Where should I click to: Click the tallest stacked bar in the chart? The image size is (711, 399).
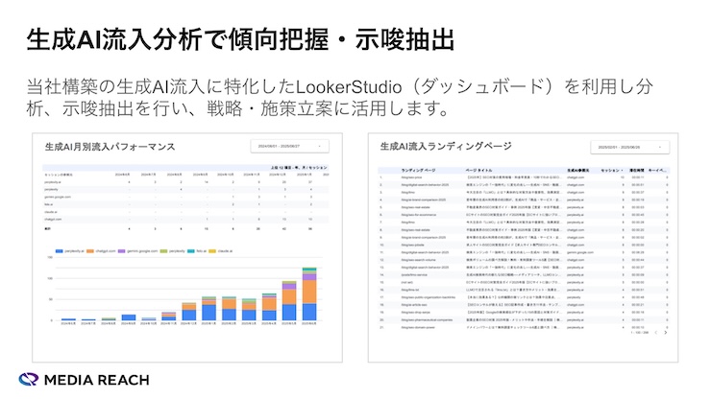click(309, 293)
